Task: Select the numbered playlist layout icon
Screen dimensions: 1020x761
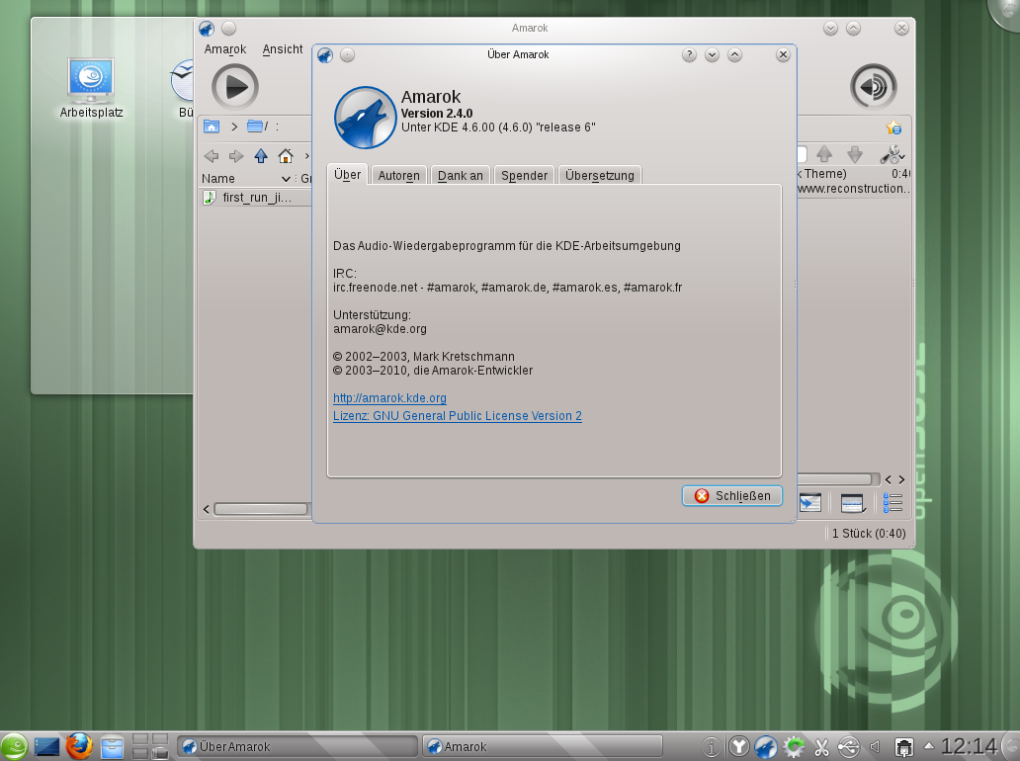Action: point(892,502)
